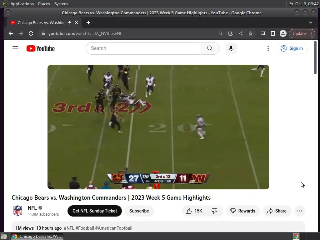
Task: Open the Rewards button
Action: point(242,211)
